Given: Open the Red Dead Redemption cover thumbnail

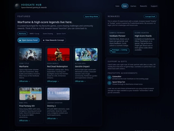Looking at the screenshot, I should tap(58, 54).
